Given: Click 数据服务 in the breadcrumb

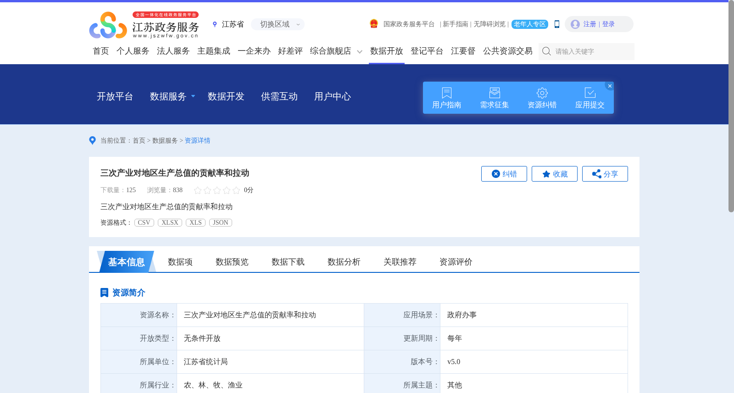Looking at the screenshot, I should [x=165, y=140].
